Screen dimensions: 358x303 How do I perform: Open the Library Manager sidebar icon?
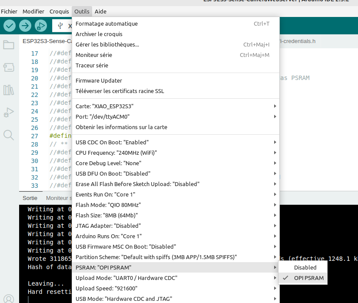point(9,90)
